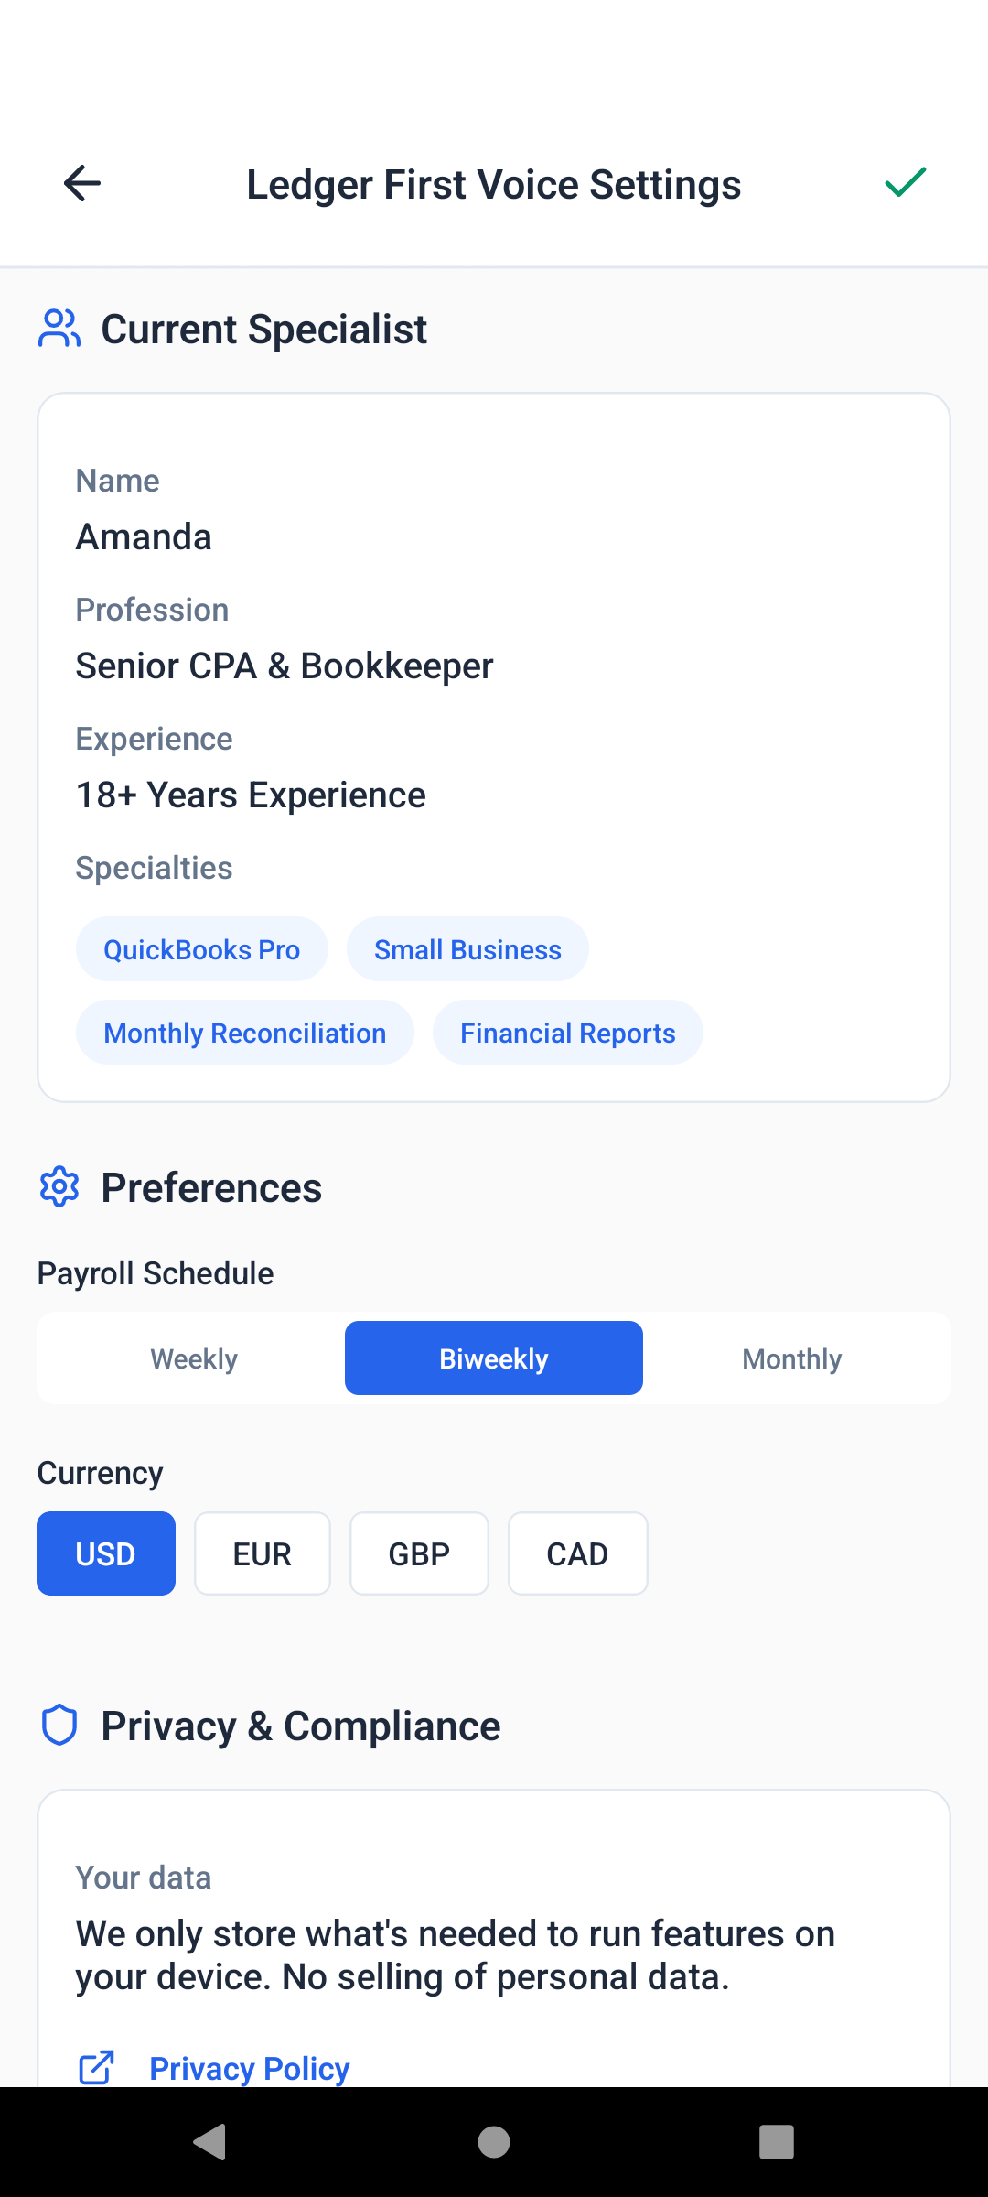Select Weekly payroll schedule

click(194, 1358)
